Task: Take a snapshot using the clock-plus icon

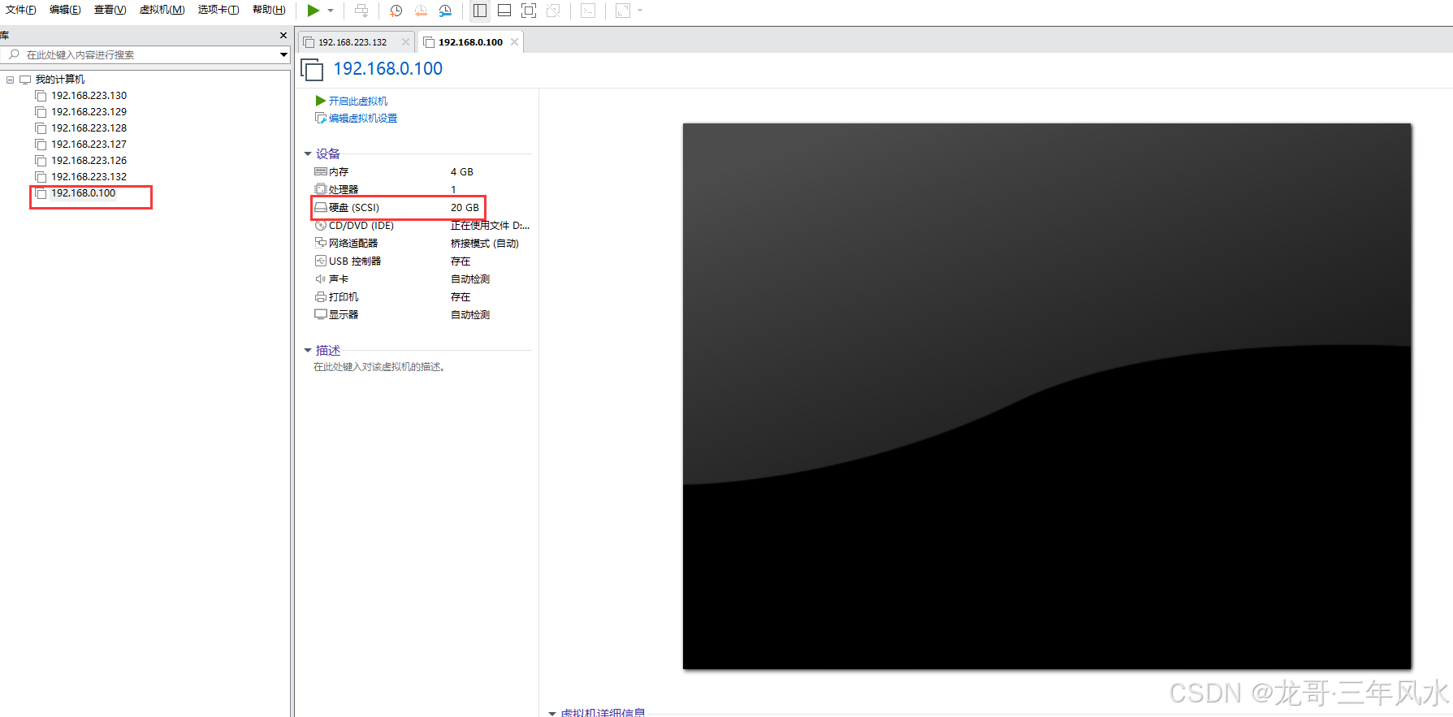Action: pyautogui.click(x=396, y=11)
